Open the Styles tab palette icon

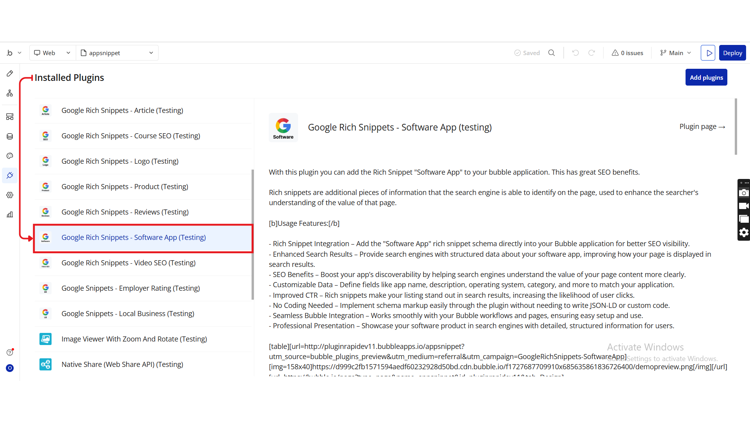10,156
